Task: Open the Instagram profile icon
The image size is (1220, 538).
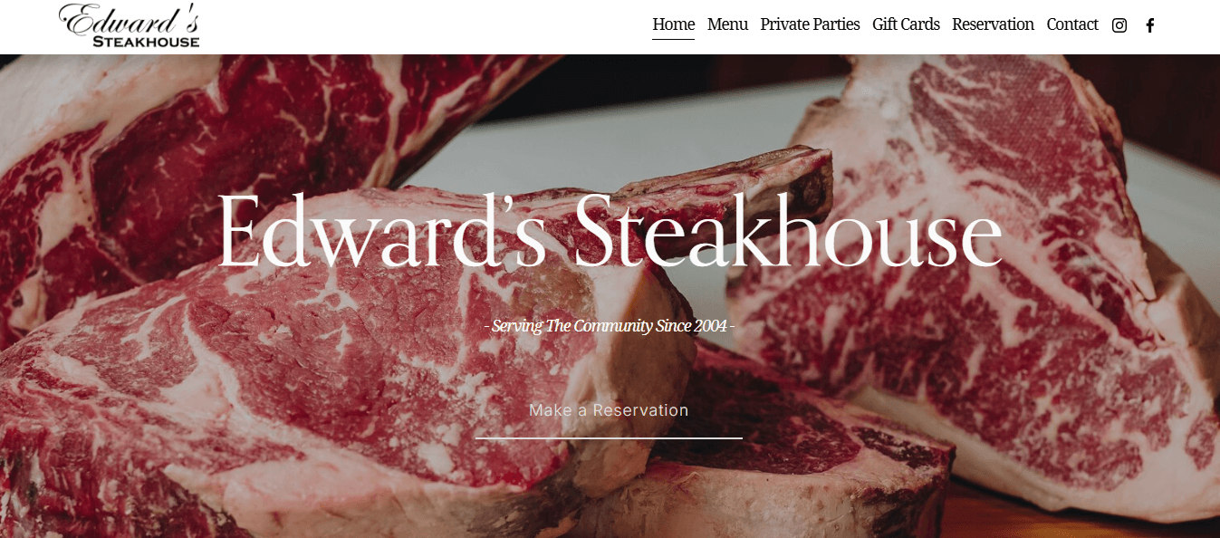Action: 1119,25
